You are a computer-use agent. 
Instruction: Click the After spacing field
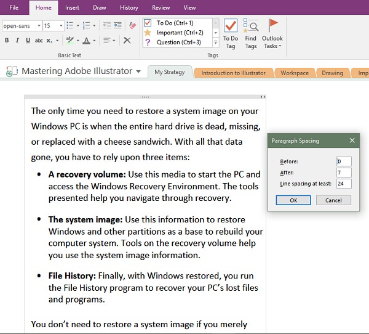pyautogui.click(x=344, y=173)
